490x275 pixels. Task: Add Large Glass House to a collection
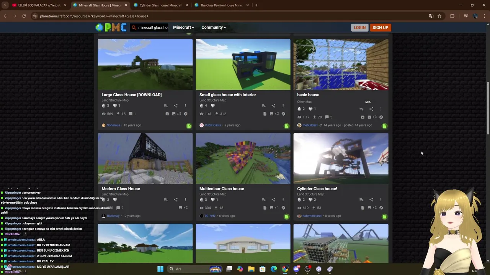click(166, 106)
